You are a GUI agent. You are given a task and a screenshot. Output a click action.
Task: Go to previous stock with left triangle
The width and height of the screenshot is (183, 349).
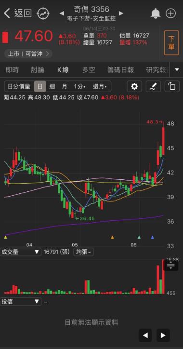pyautogui.click(x=62, y=13)
